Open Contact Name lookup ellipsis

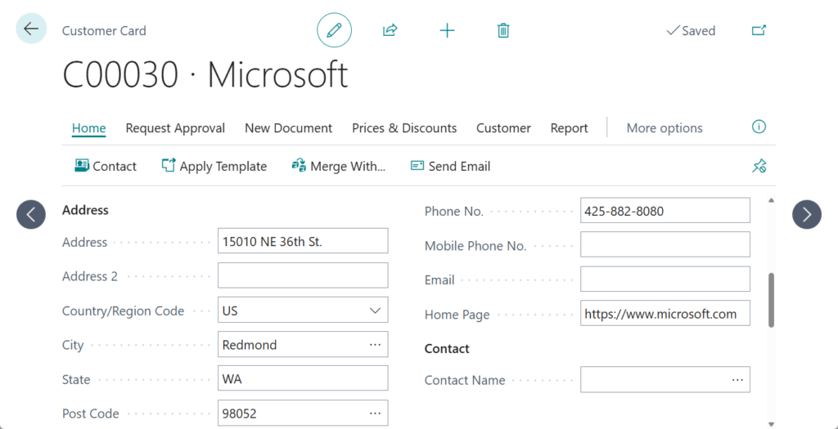pos(737,380)
